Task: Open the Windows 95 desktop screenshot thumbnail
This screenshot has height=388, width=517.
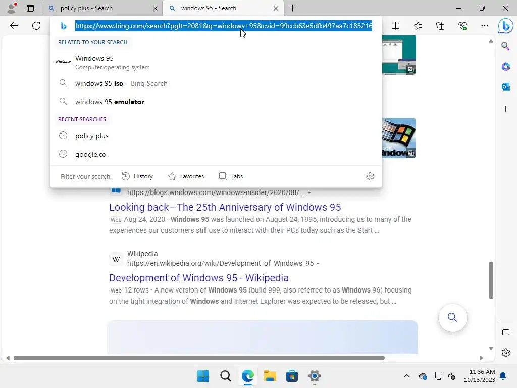Action: point(399,55)
